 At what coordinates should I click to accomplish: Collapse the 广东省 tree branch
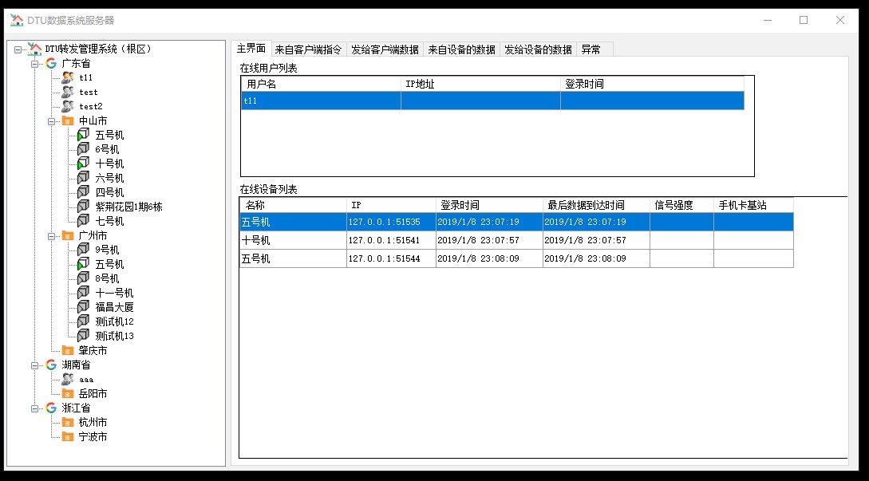tap(34, 64)
